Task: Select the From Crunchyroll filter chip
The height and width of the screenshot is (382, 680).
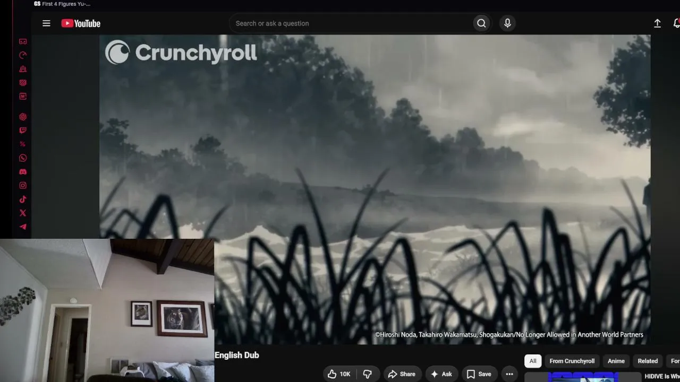Action: point(572,361)
